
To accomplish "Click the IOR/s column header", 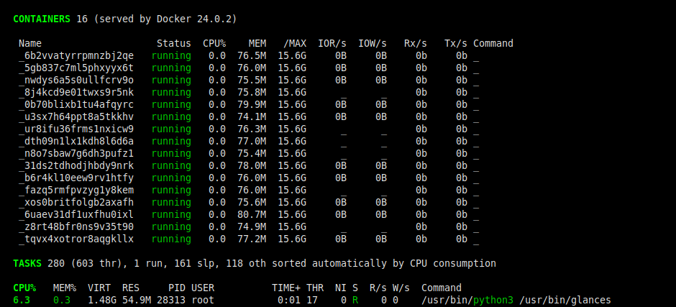I will (x=332, y=44).
